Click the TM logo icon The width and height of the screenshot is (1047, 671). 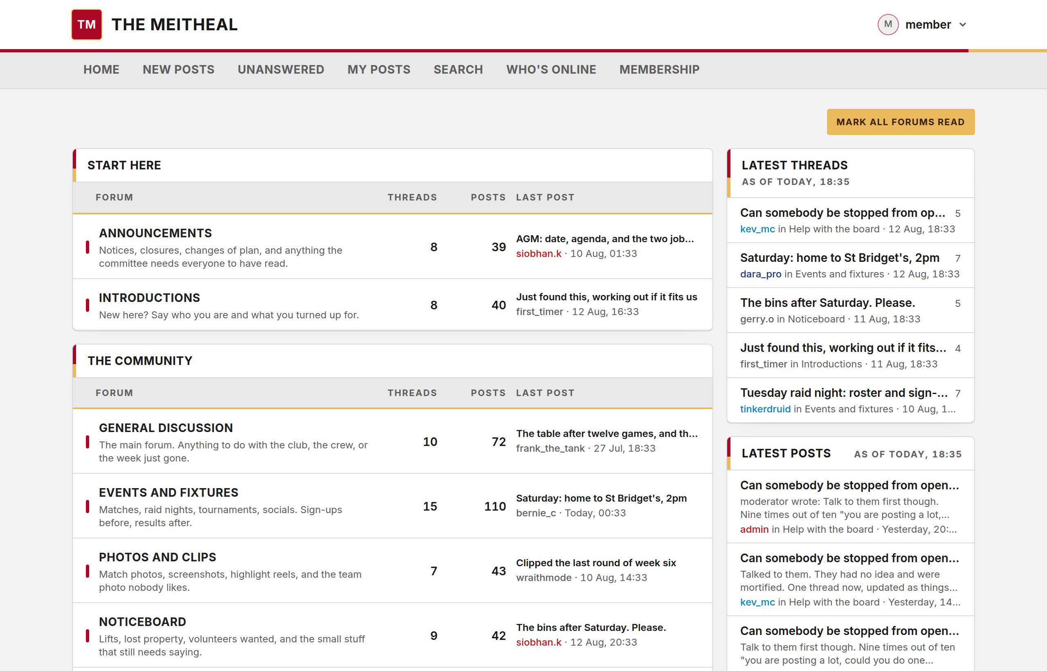click(87, 25)
